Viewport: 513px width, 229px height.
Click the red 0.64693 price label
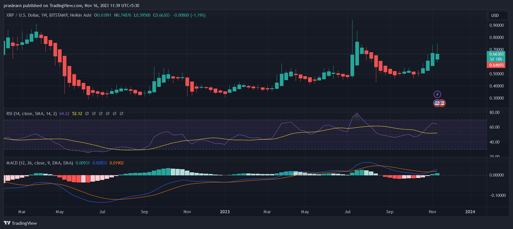pyautogui.click(x=496, y=65)
